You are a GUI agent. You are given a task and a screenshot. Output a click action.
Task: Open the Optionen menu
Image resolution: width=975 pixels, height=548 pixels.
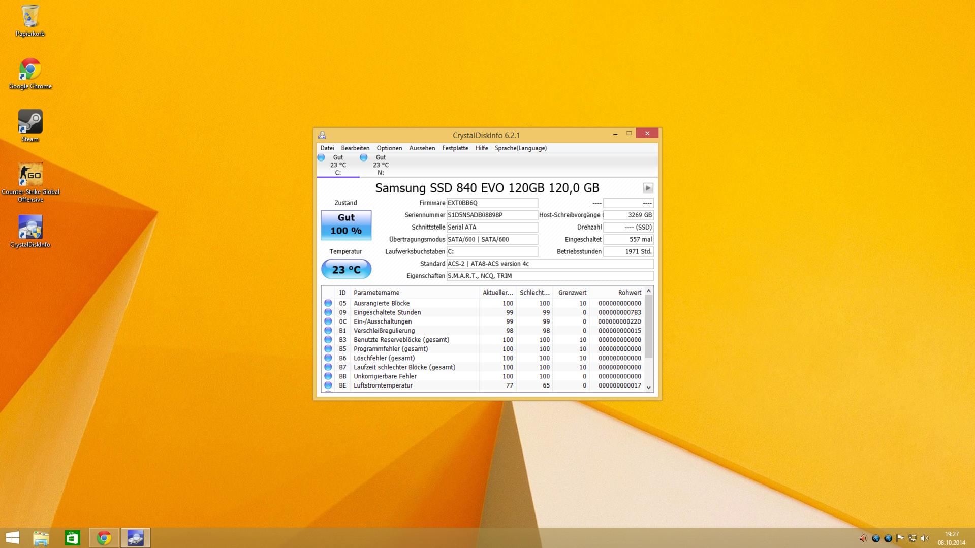coord(389,148)
